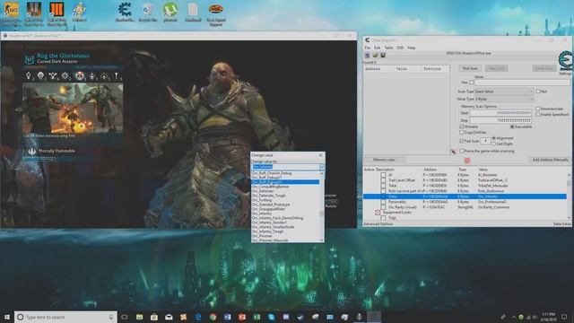Activate the Personality entry checkbox

[383, 202]
